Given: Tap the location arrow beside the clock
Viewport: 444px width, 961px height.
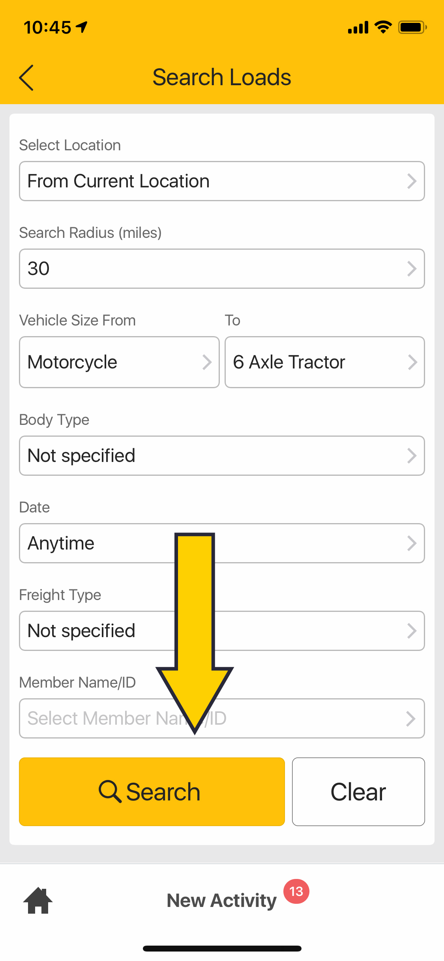Looking at the screenshot, I should [x=82, y=27].
